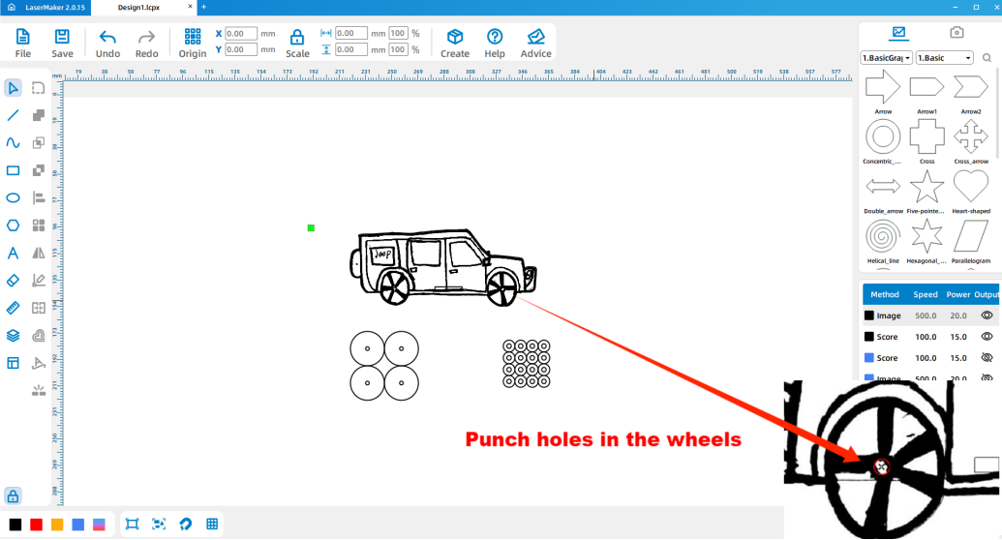Screen dimensions: 1002x540
Task: Select the line drawing tool
Action: click(x=13, y=115)
